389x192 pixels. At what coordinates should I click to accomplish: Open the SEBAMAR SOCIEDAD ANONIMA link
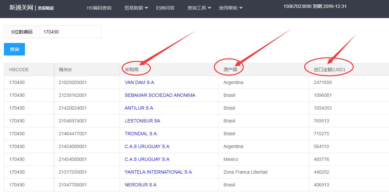(x=160, y=95)
